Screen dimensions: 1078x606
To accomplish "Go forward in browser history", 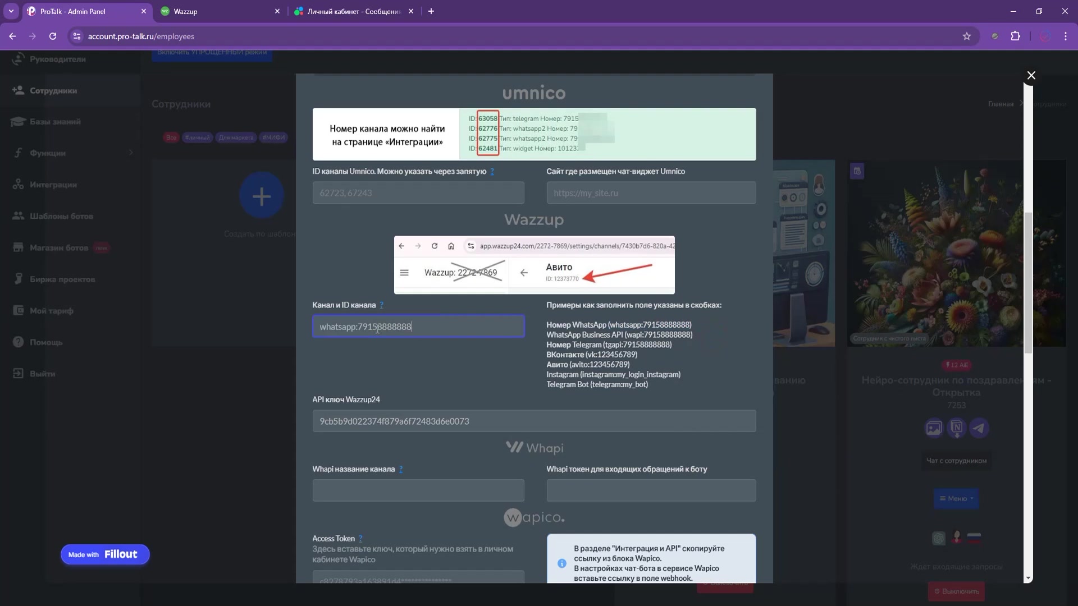I will click(x=33, y=36).
